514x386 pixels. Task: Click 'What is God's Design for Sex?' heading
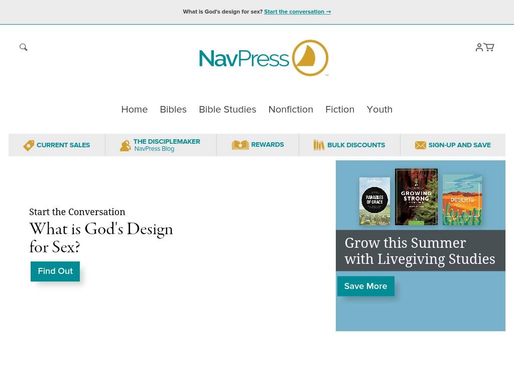[x=101, y=238]
